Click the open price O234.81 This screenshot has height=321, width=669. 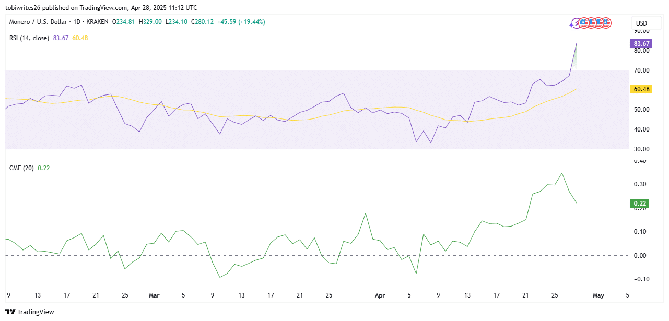[124, 22]
